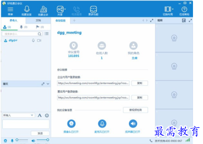The height and width of the screenshot is (144, 203).
Task: Select the second video window slot
Action: (174, 66)
